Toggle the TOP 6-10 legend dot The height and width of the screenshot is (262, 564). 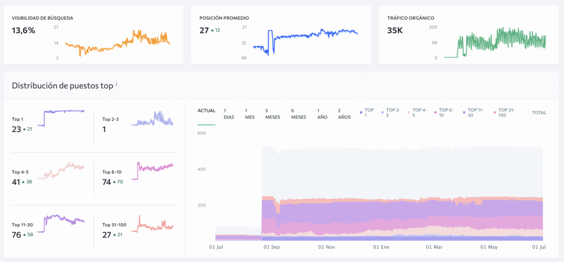443,113
